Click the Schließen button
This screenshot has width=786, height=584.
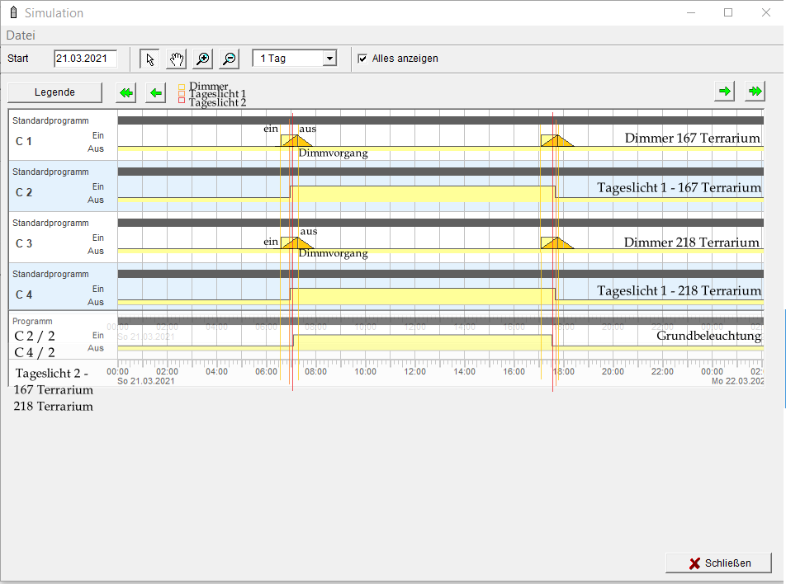pos(718,563)
